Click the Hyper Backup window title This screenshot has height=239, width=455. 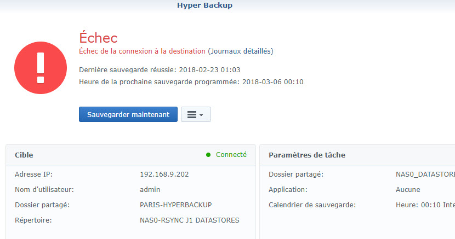pos(204,5)
